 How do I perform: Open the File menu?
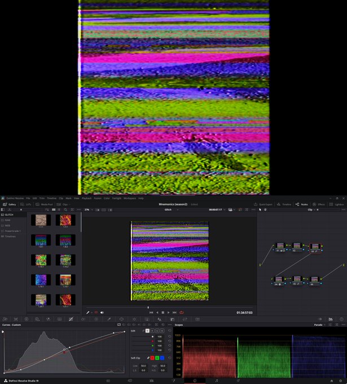coord(28,198)
